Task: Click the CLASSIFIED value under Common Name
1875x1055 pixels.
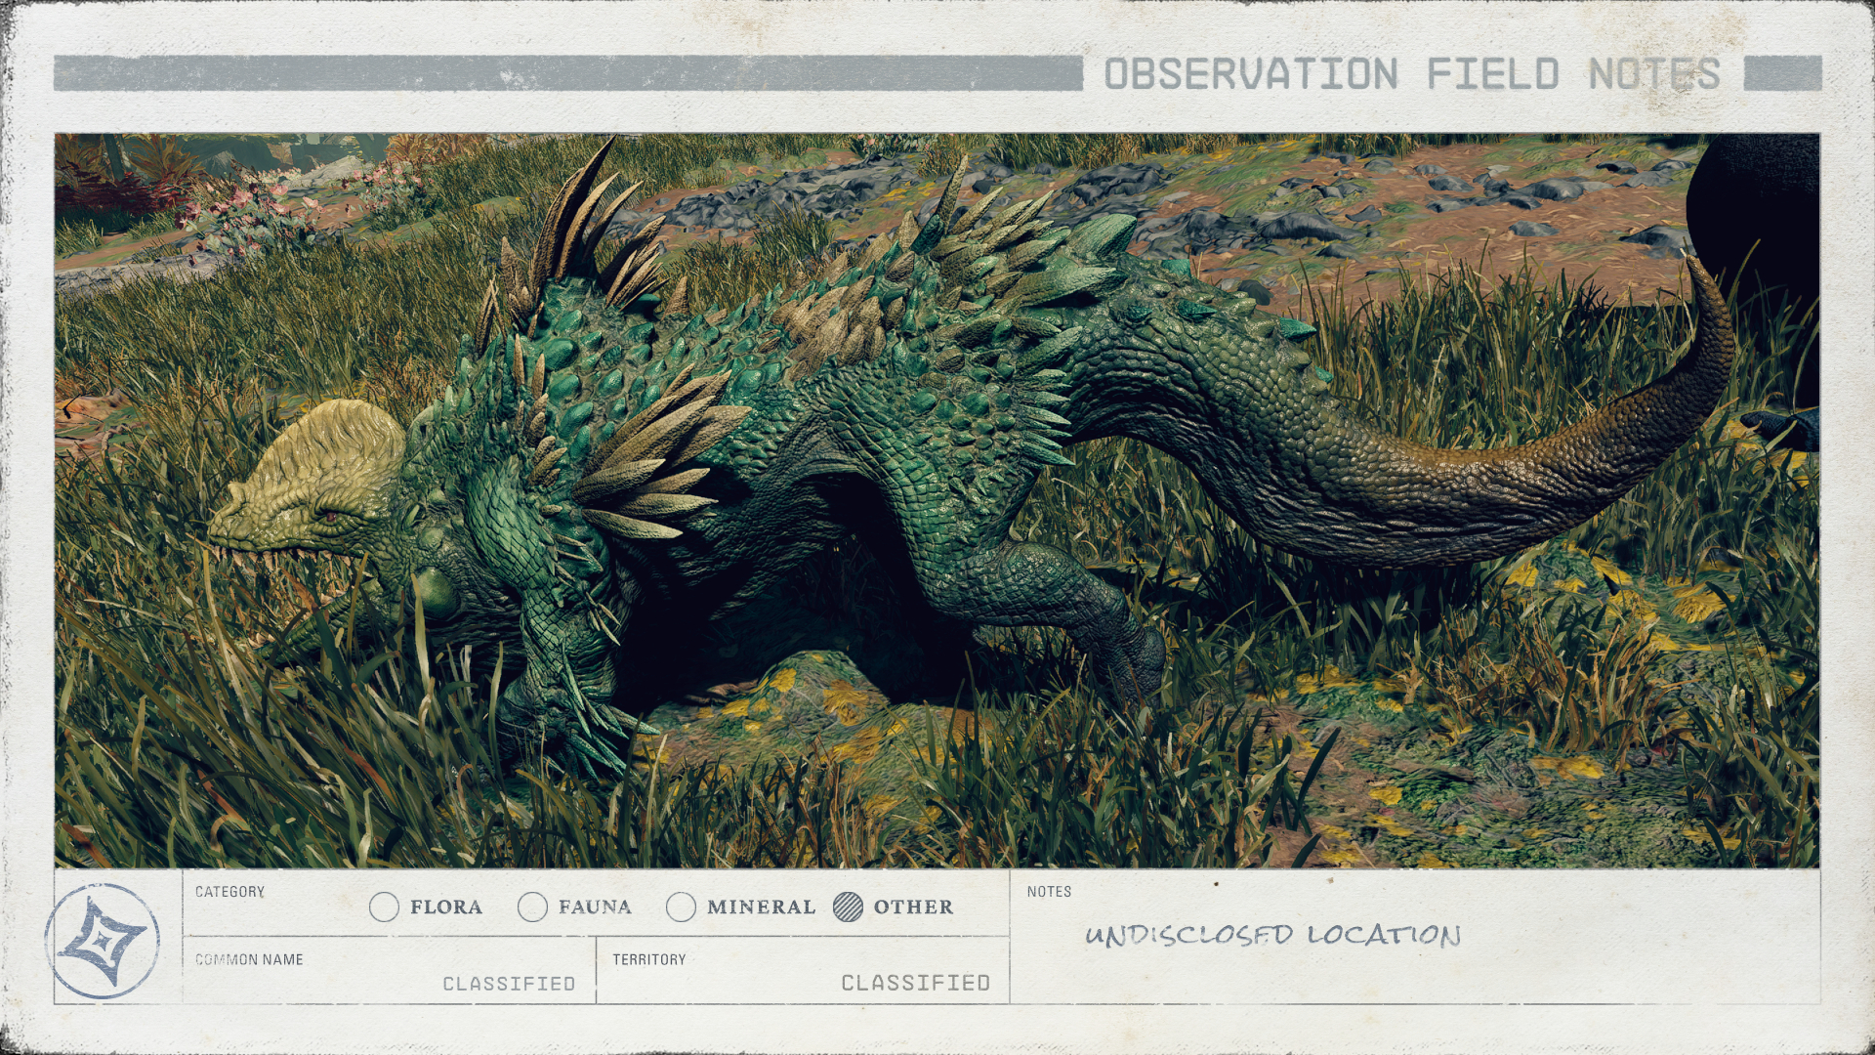Action: [x=509, y=984]
